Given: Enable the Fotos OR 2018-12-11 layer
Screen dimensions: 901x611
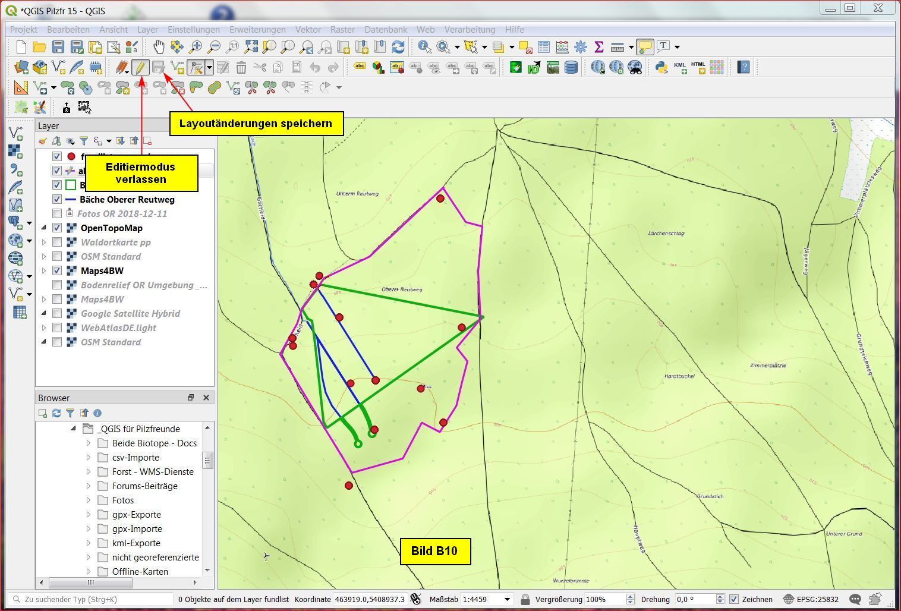Looking at the screenshot, I should tap(57, 214).
